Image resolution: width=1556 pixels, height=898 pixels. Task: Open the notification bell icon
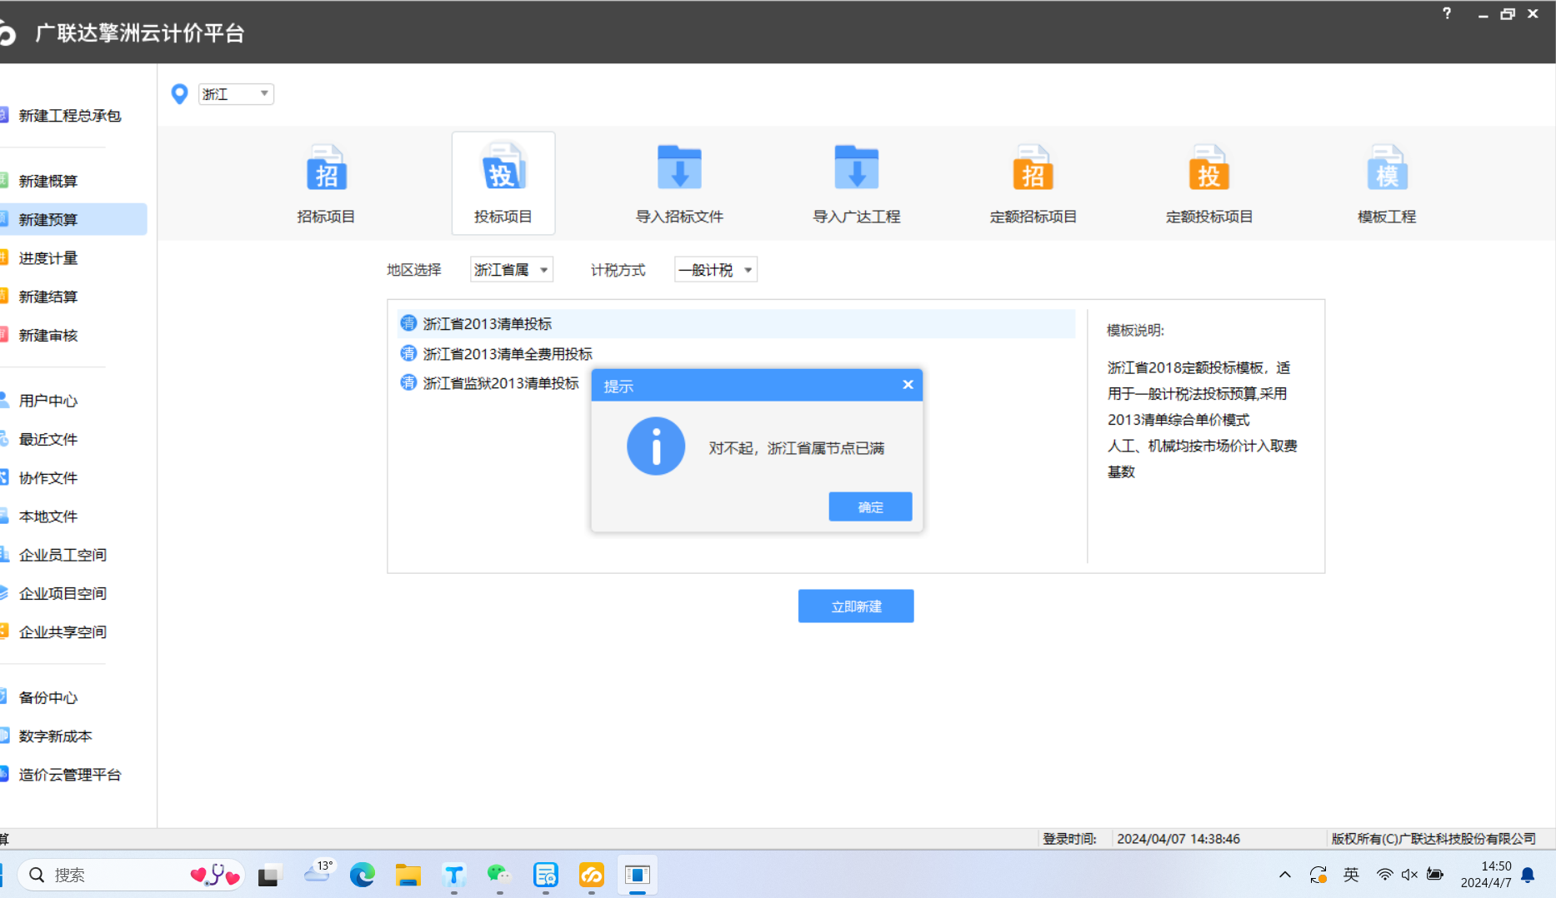pos(1528,875)
